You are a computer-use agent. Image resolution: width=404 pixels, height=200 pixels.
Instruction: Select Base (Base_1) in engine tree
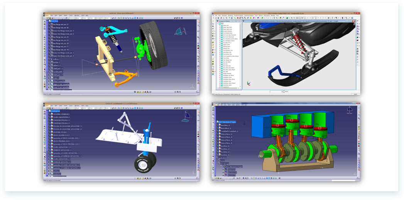coord(225,125)
